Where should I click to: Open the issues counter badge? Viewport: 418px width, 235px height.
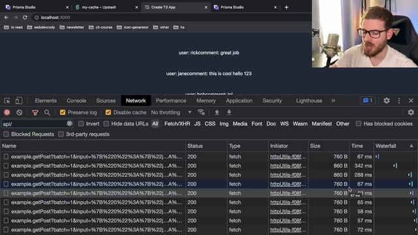(x=368, y=101)
